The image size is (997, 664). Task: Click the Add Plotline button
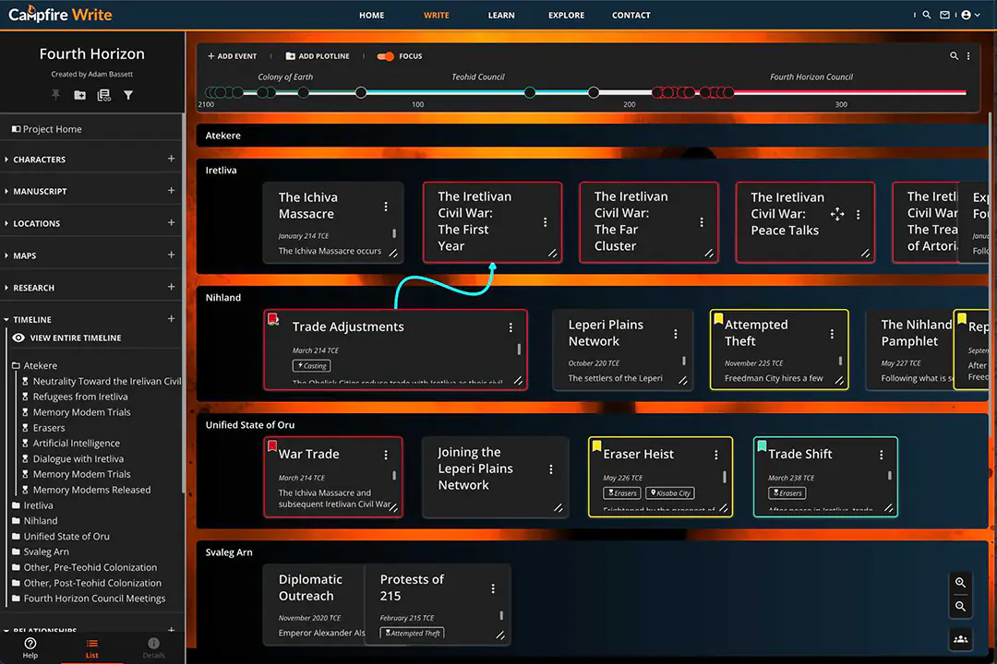[x=318, y=56]
